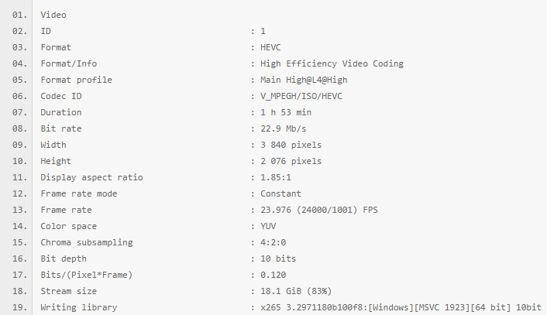Click the YUV color space value
This screenshot has width=547, height=315.
269,226
